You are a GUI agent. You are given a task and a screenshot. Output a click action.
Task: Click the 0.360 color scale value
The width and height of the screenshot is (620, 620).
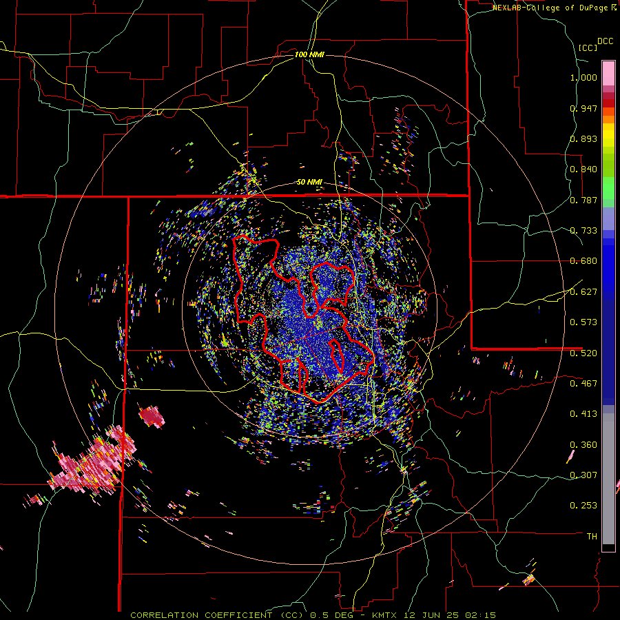tap(583, 445)
